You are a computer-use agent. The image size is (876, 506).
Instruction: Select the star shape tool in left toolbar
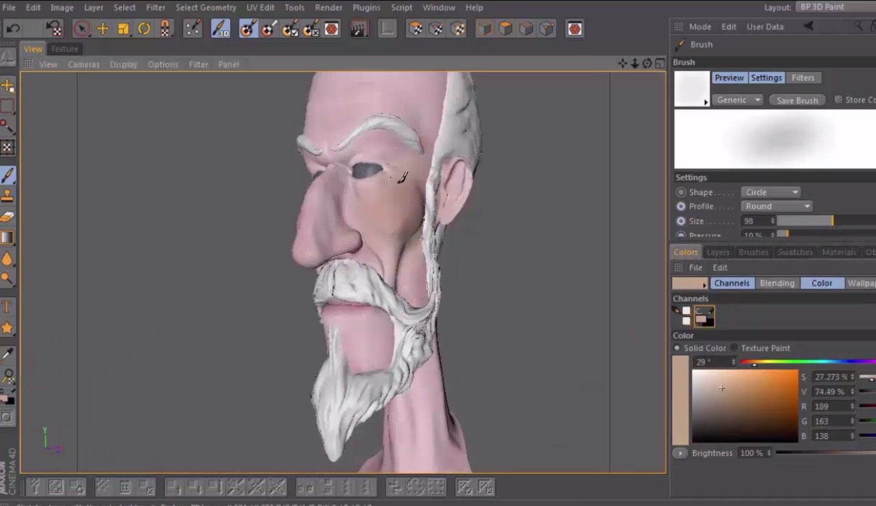tap(8, 328)
